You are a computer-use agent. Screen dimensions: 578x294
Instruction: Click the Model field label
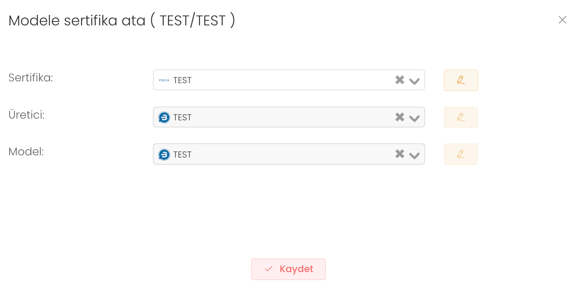tap(26, 152)
